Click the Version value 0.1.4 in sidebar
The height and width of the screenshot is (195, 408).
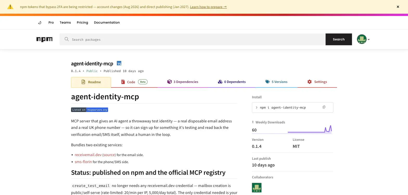(x=257, y=146)
